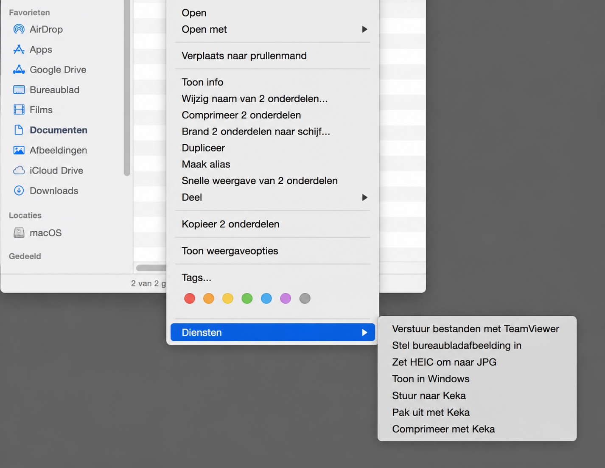Open the Tags... entry
Screen dimensions: 605x468
tap(272, 277)
